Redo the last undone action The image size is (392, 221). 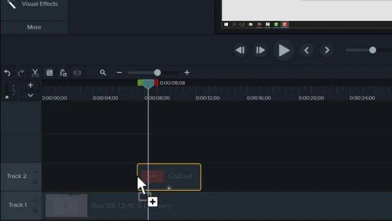click(21, 73)
